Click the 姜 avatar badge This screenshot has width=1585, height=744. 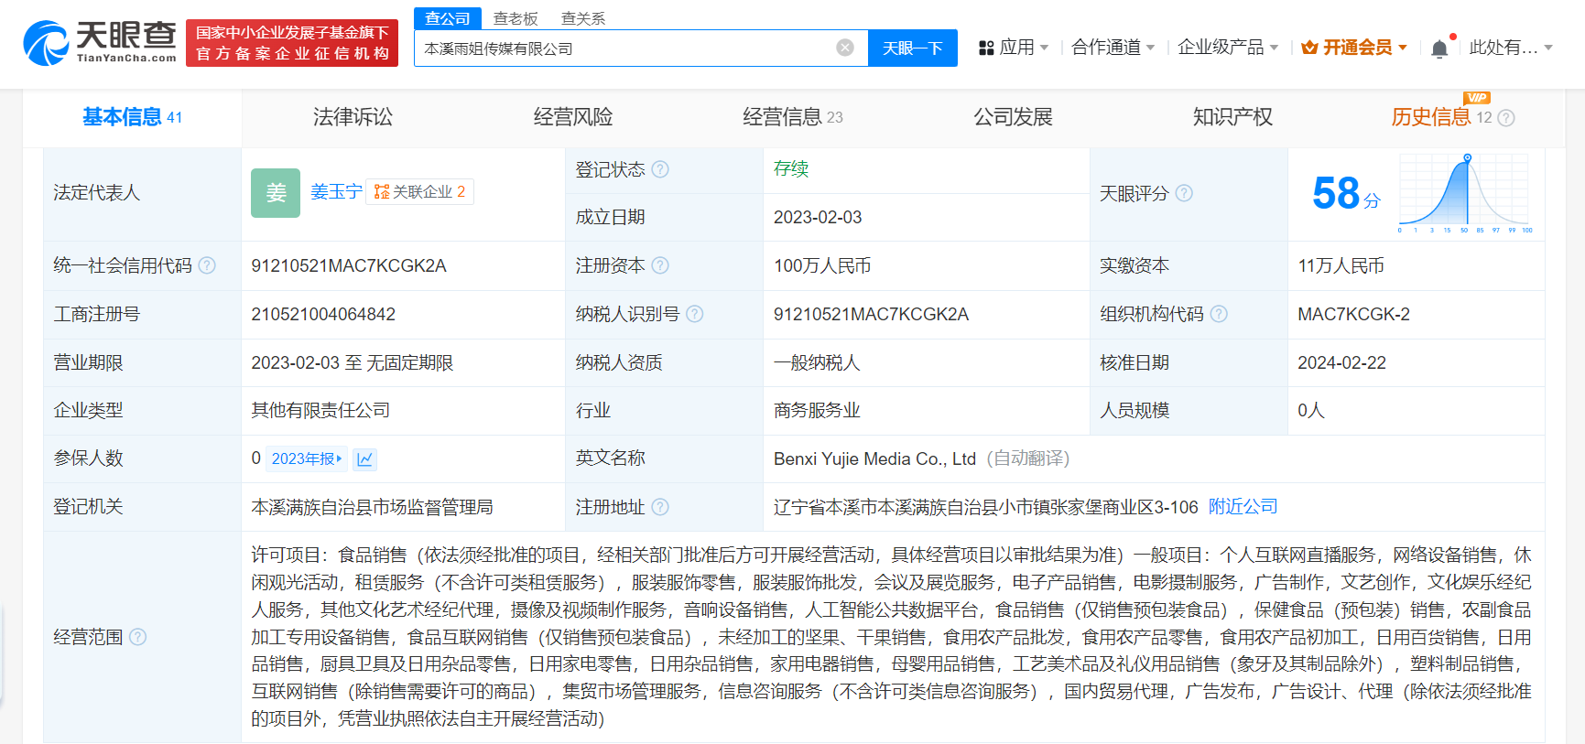click(276, 192)
